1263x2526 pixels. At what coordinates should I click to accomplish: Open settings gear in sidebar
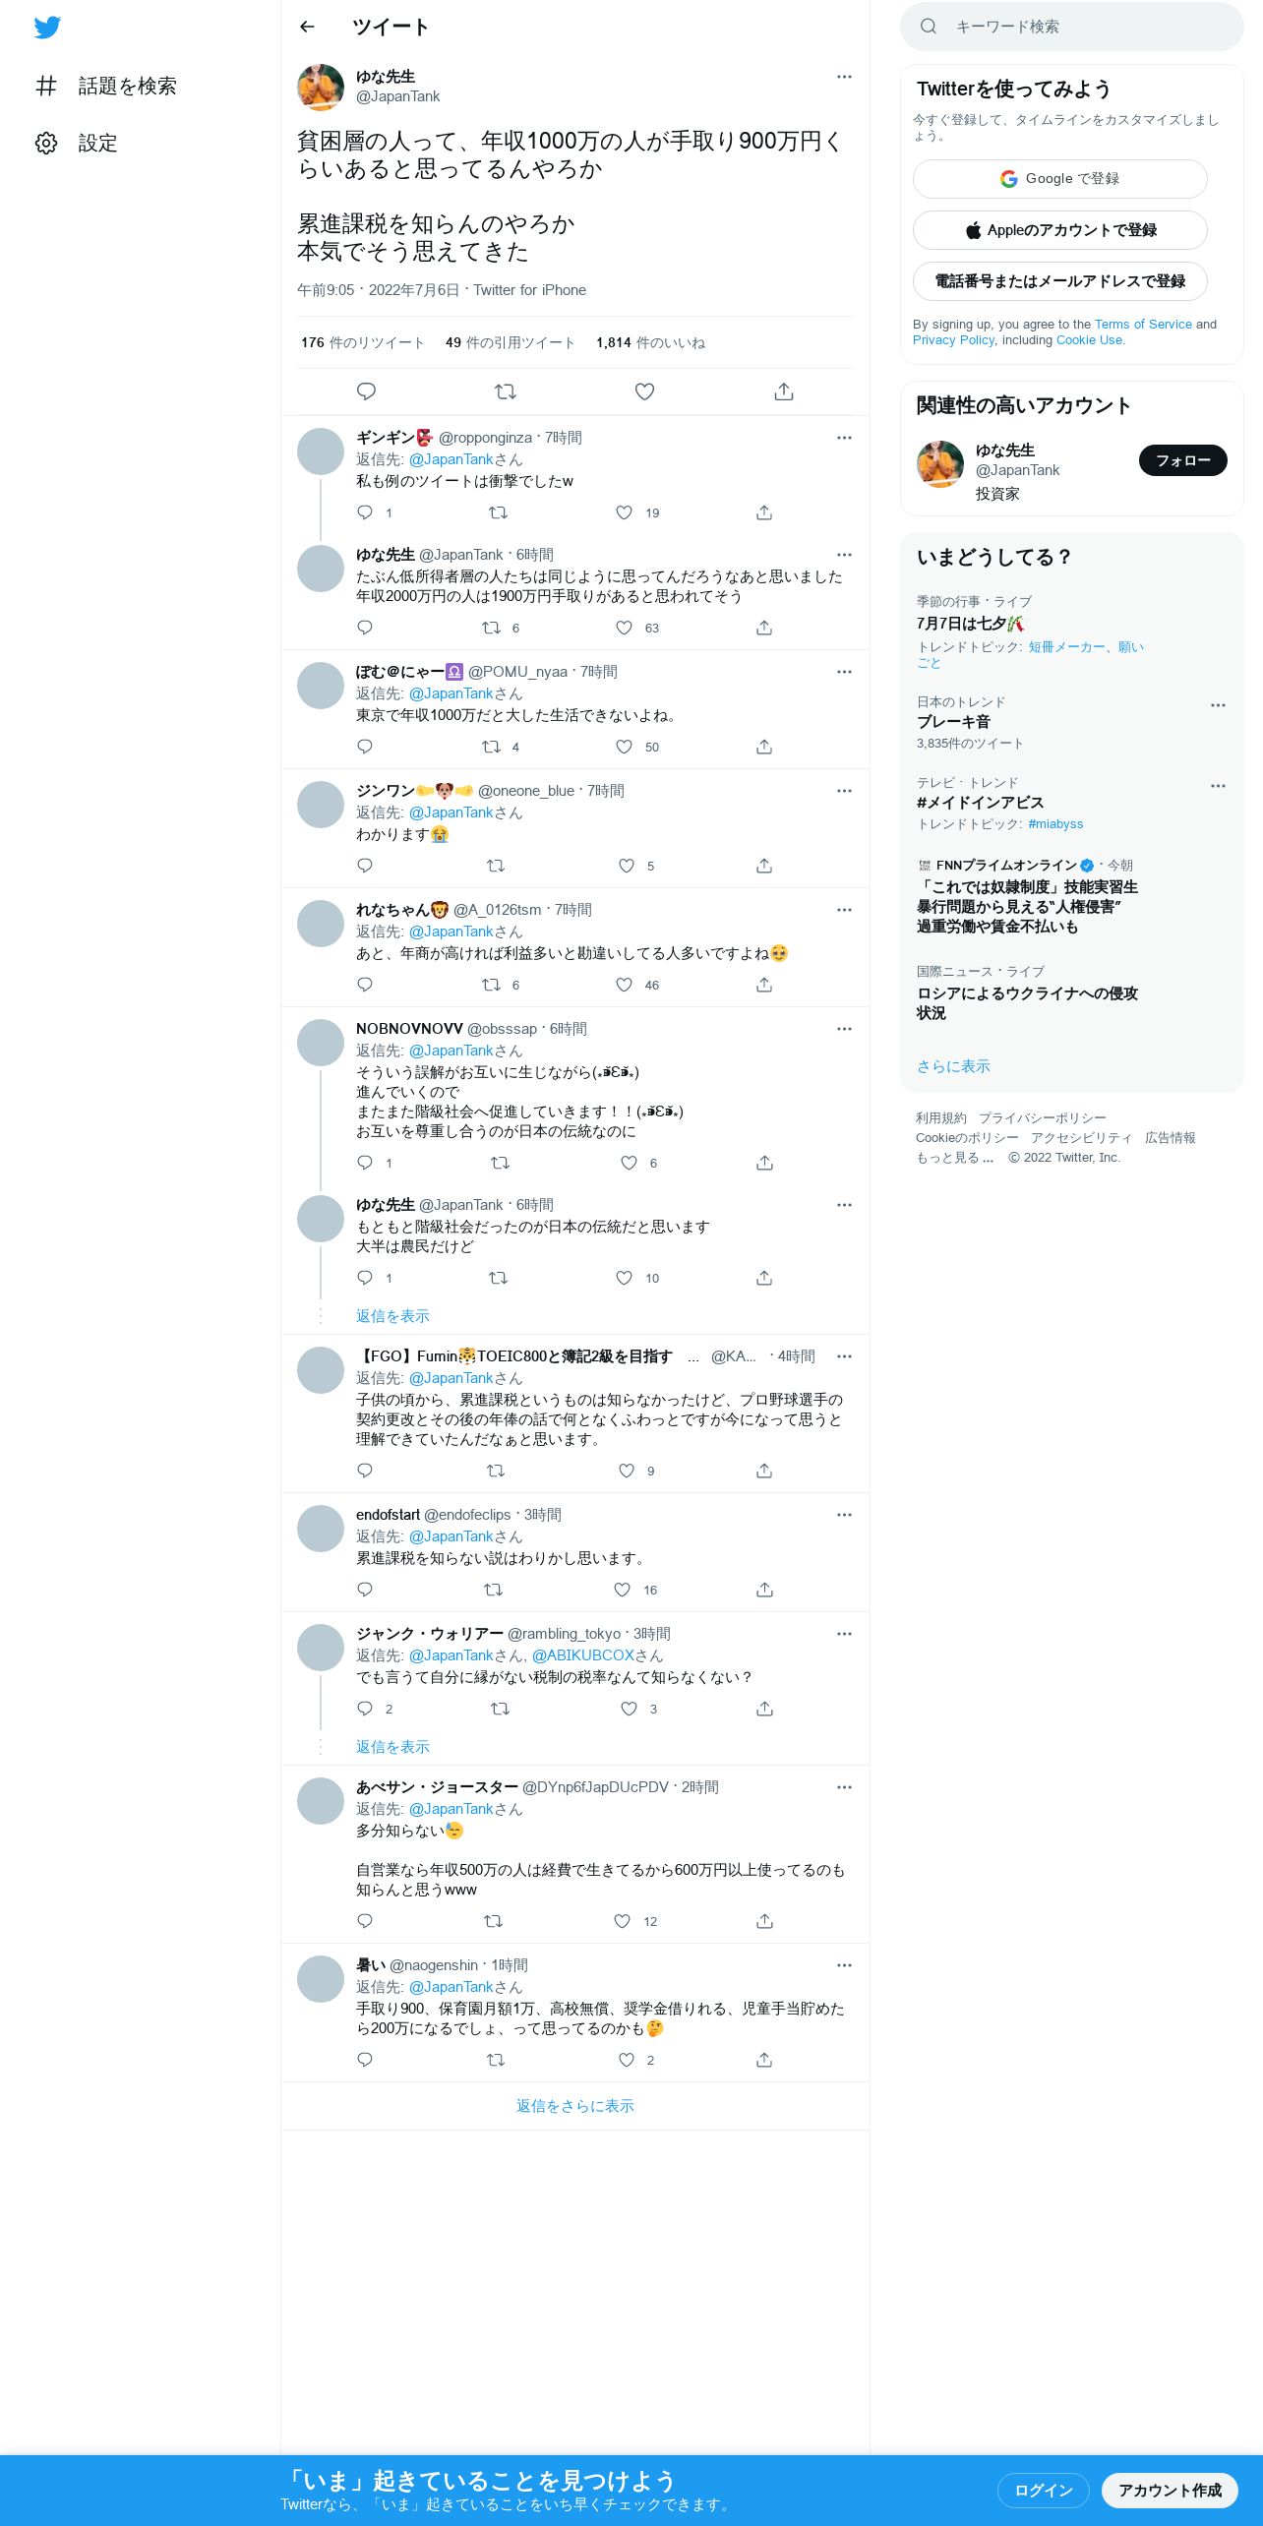pos(46,144)
